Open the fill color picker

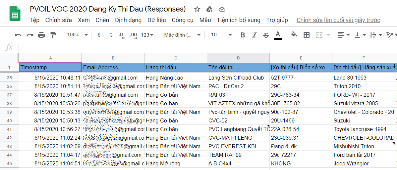294,35
